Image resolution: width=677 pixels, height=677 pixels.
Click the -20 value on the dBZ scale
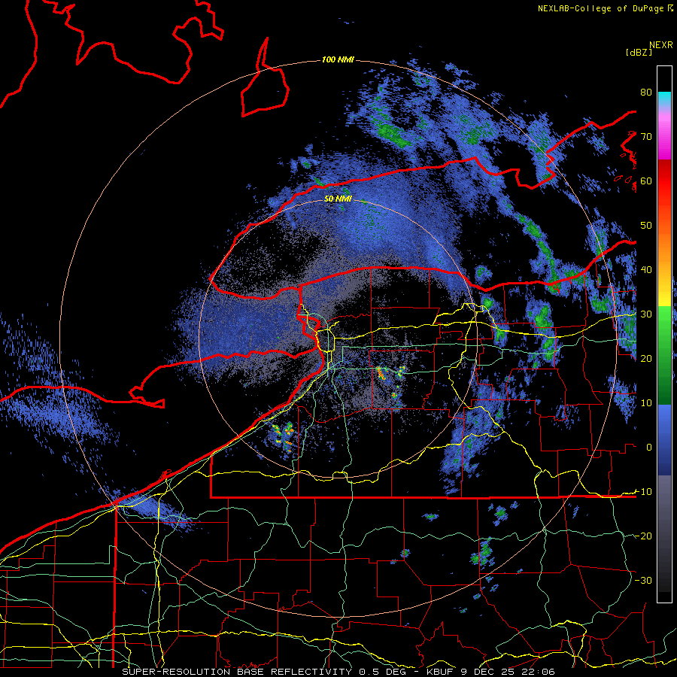tap(643, 536)
